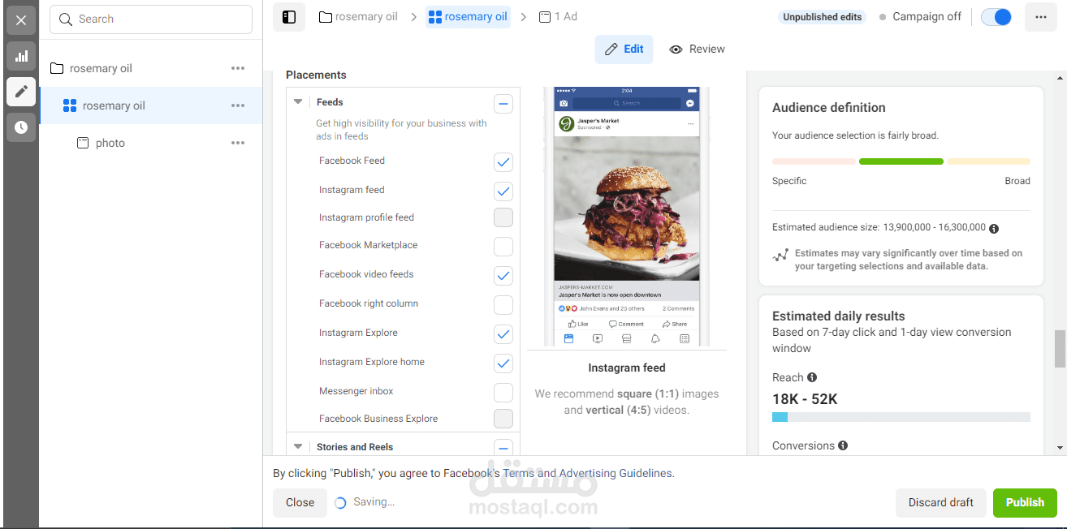1067x529 pixels.
Task: Click the search magnifier icon
Action: click(67, 19)
